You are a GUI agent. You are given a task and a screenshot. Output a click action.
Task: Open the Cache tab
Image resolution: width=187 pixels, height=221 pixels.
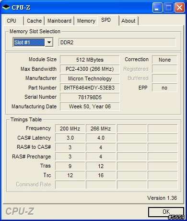tap(34, 21)
